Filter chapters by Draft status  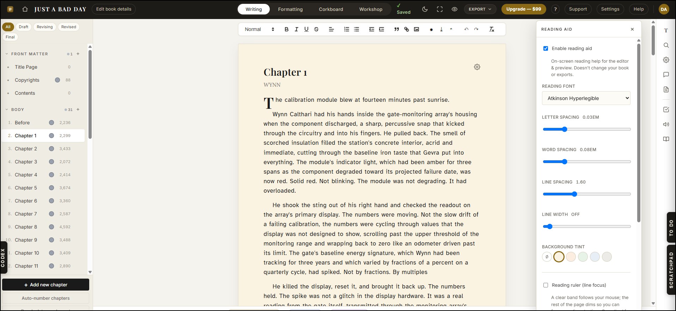pyautogui.click(x=24, y=27)
